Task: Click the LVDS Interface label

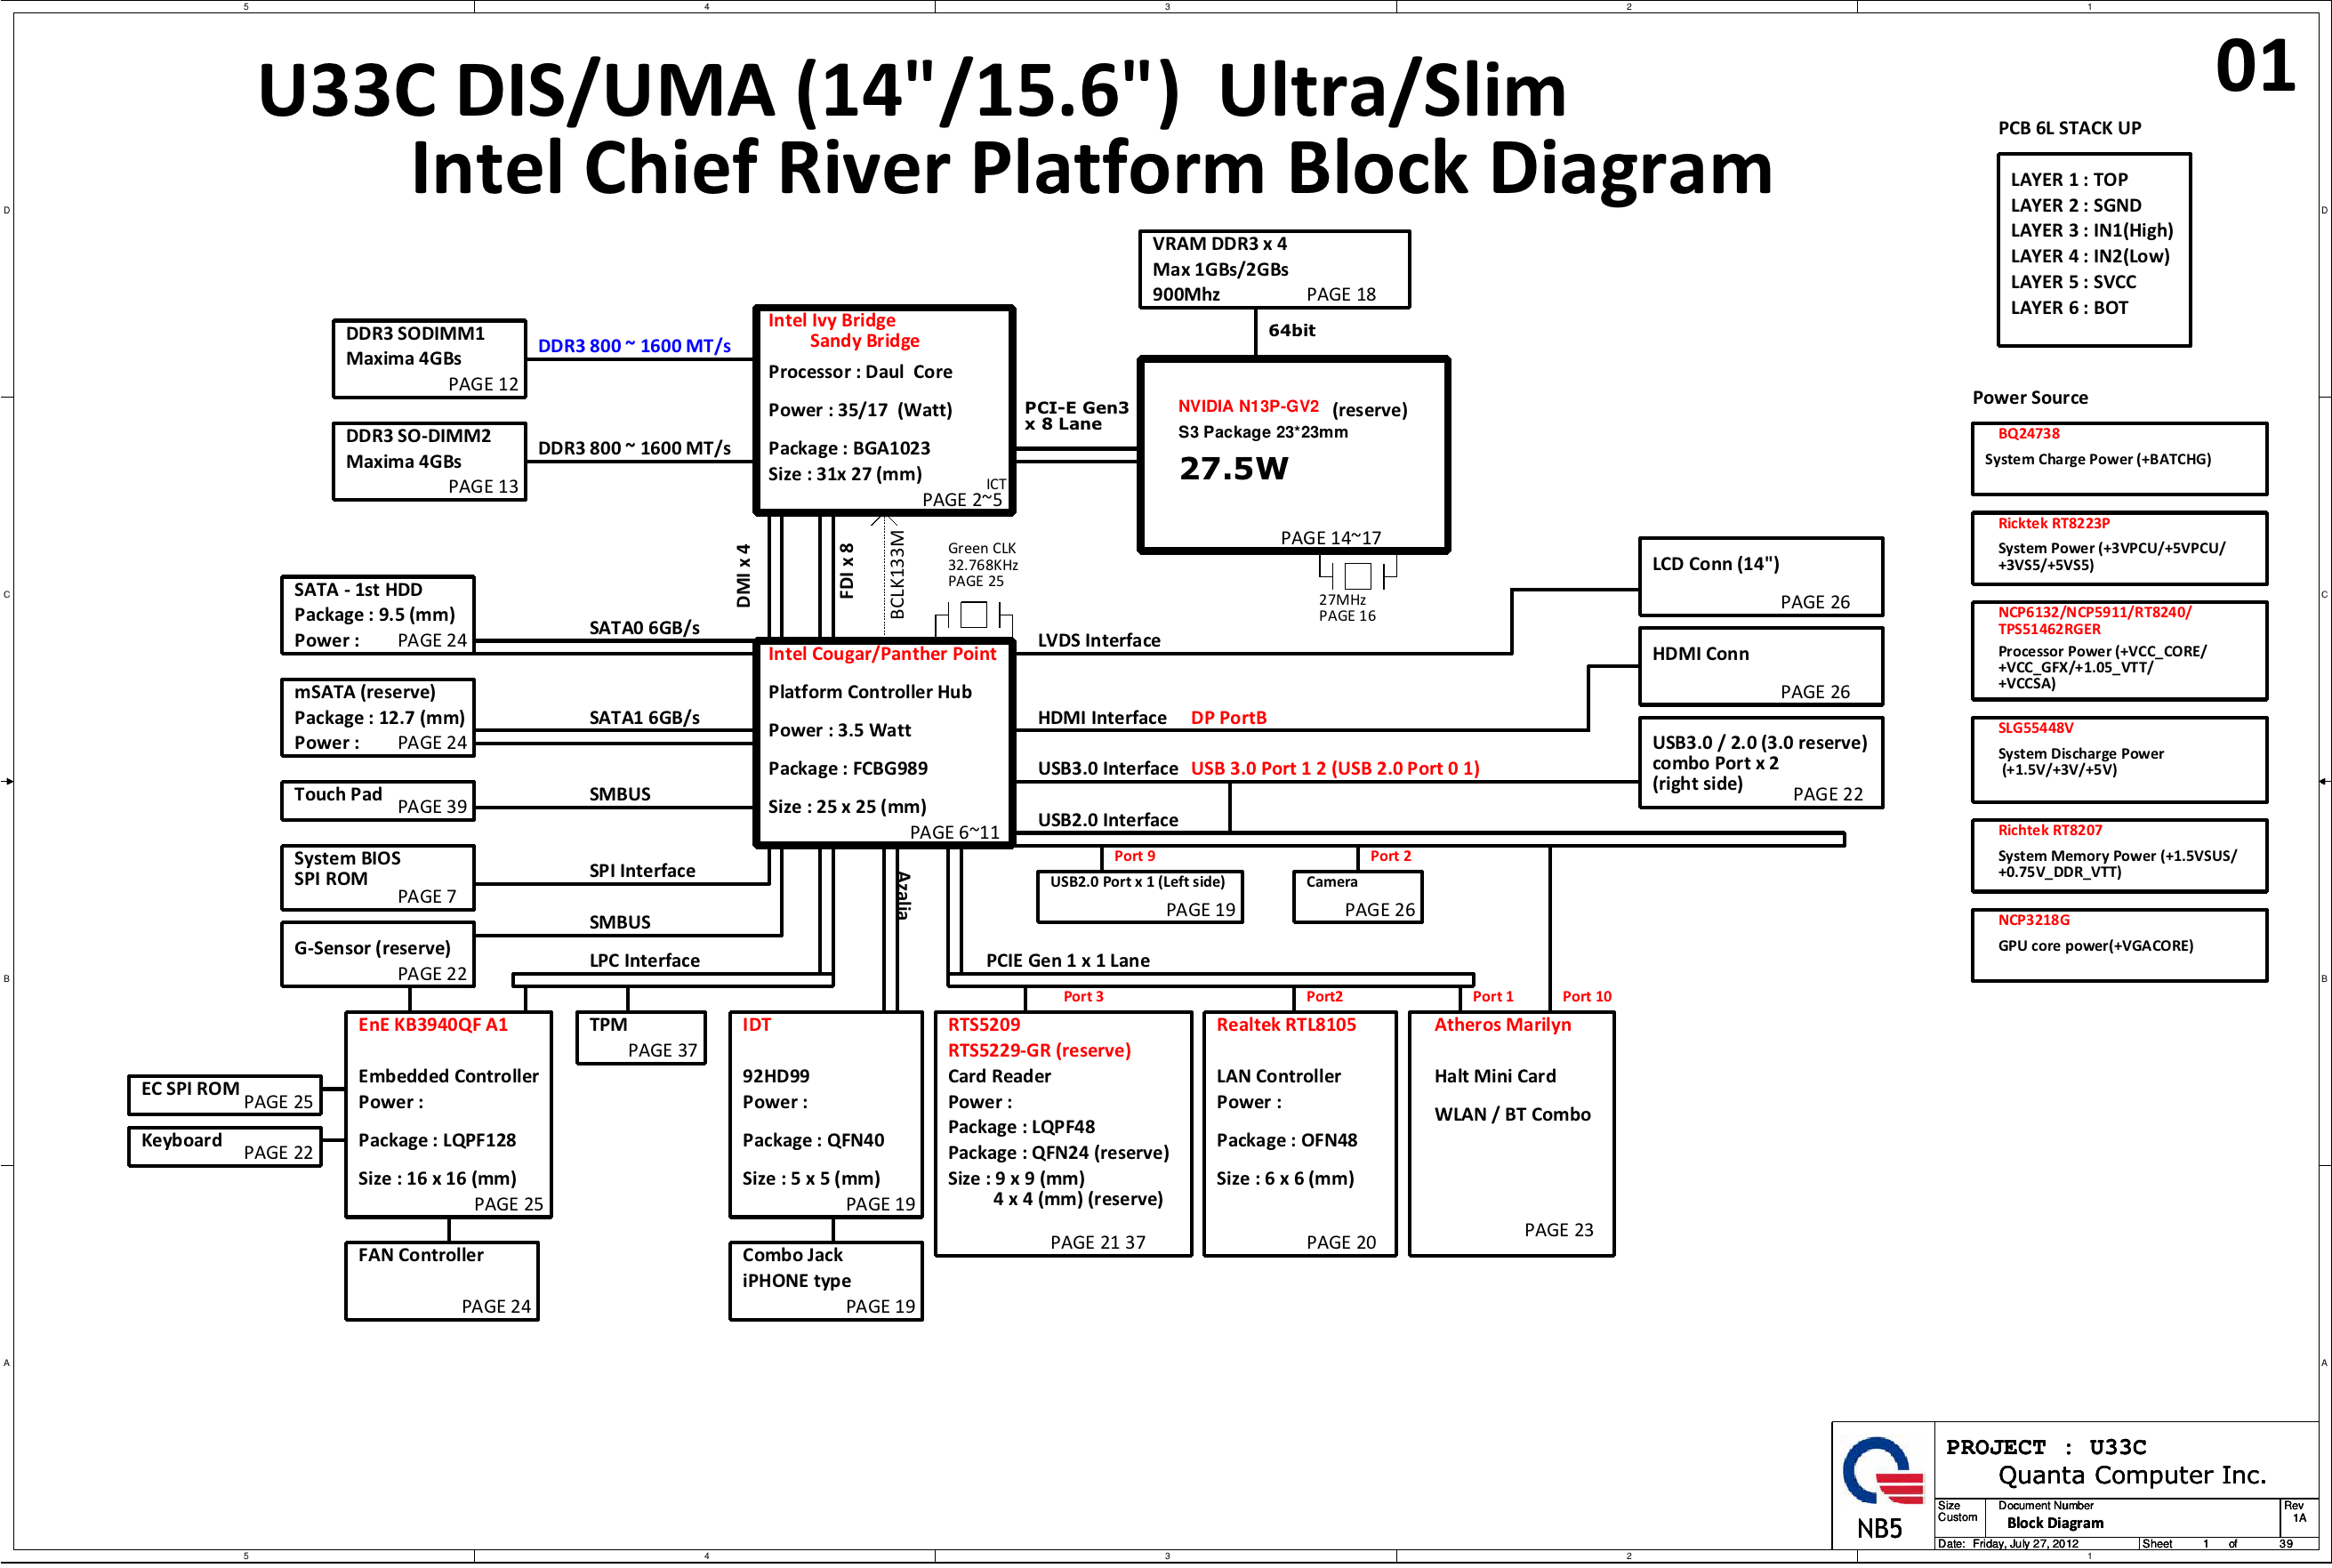Action: (1099, 640)
